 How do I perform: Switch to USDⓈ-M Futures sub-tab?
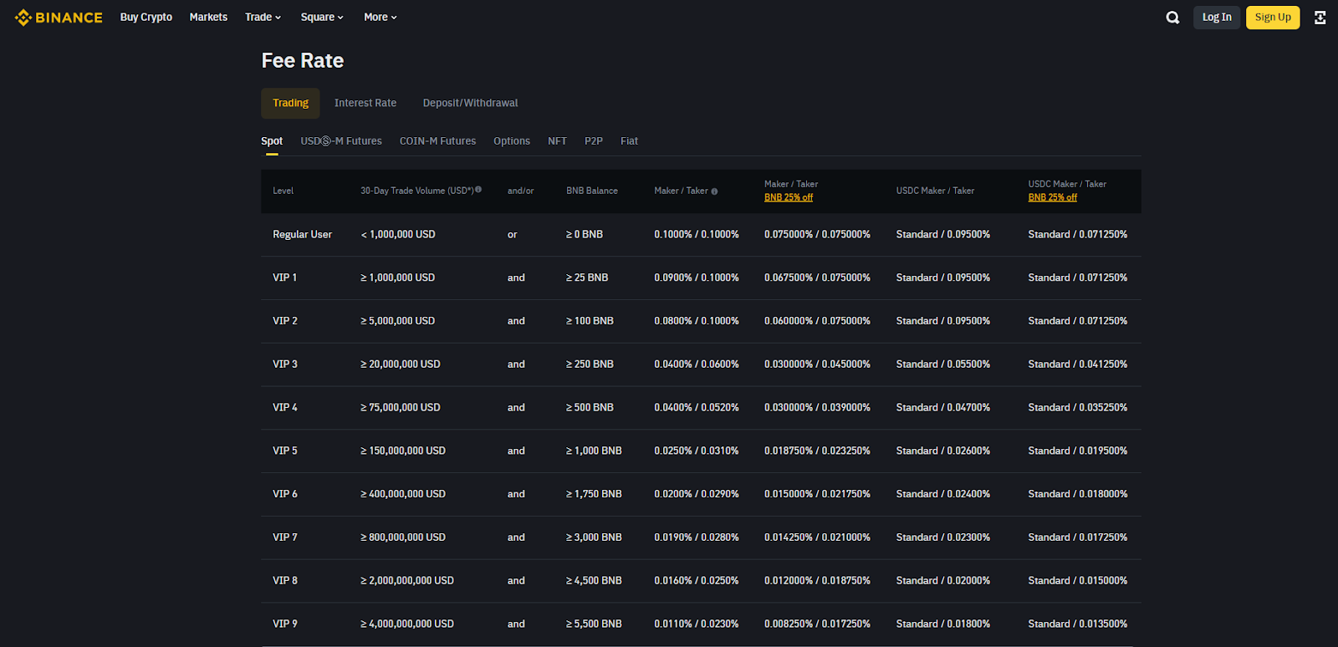coord(341,141)
